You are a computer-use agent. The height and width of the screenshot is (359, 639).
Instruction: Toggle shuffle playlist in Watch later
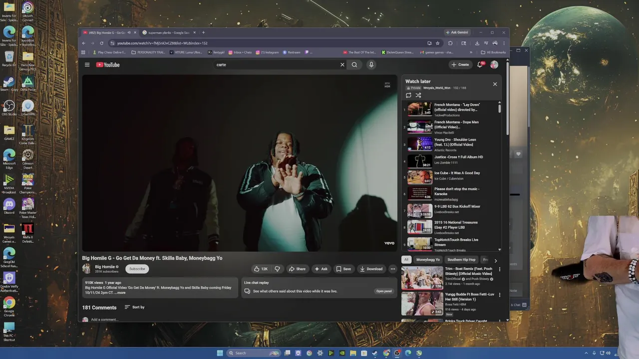[x=418, y=95]
